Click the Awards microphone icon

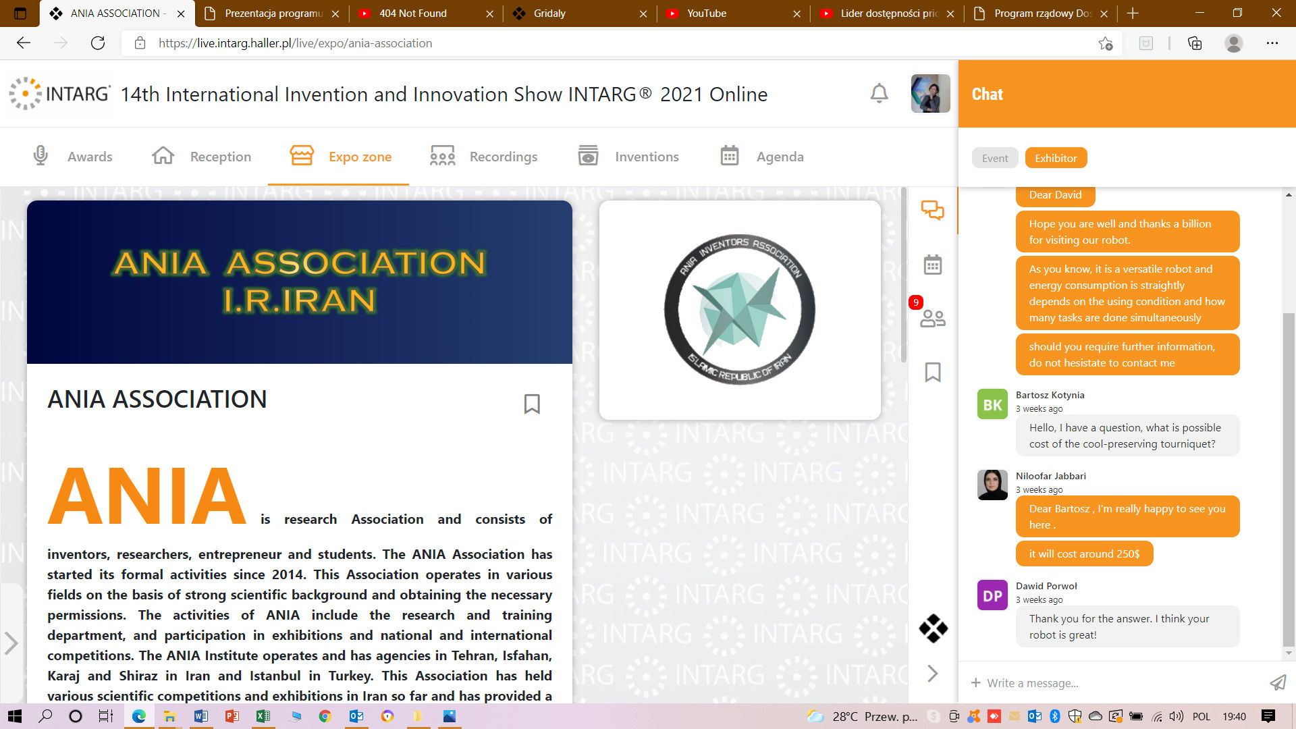point(40,156)
